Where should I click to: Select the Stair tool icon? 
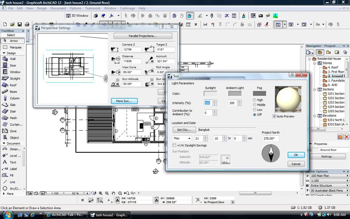pyautogui.click(x=5, y=111)
